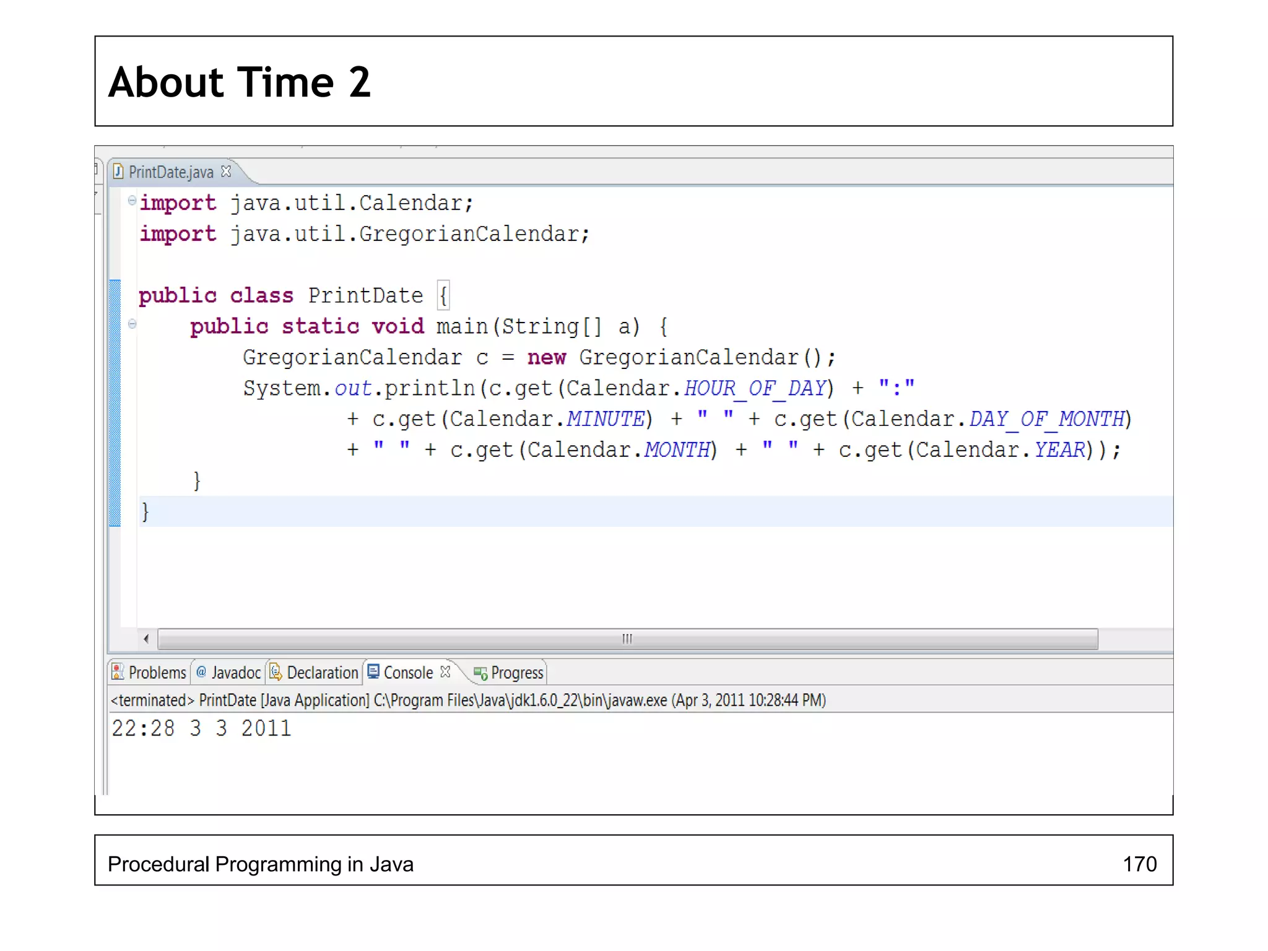The height and width of the screenshot is (951, 1268).
Task: Click the 'import java.util.Calendar;' line
Action: point(306,203)
